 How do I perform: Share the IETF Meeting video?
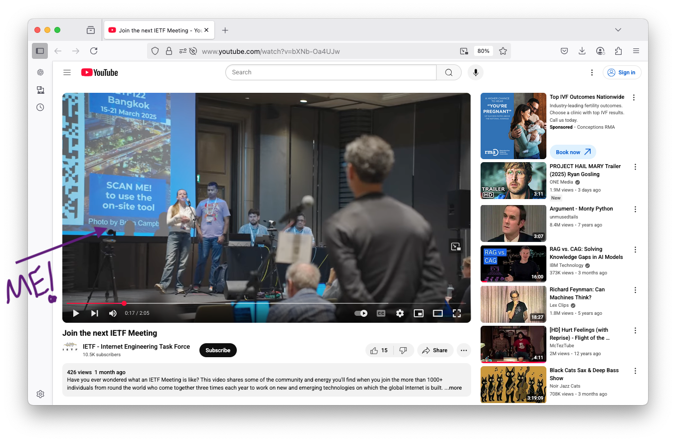[435, 350]
